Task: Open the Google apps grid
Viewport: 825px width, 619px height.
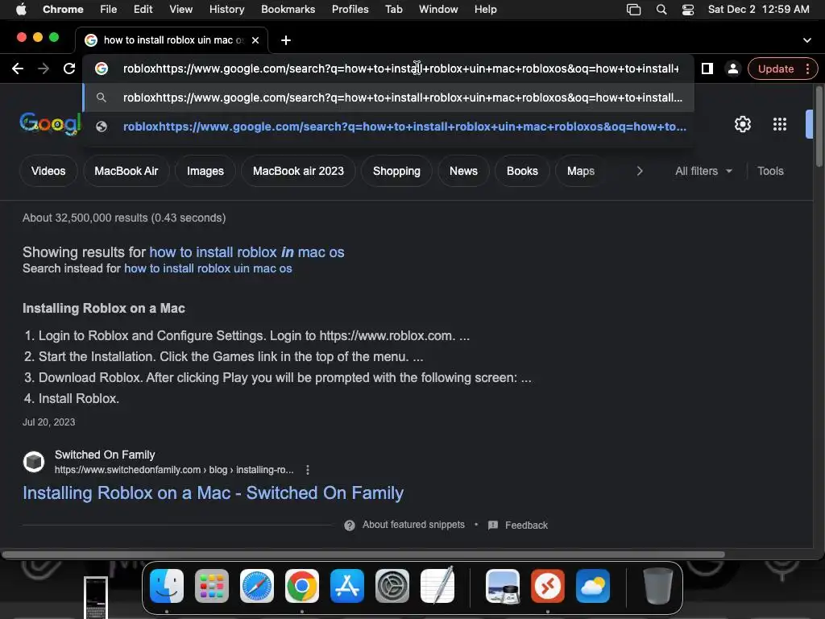Action: (x=780, y=124)
